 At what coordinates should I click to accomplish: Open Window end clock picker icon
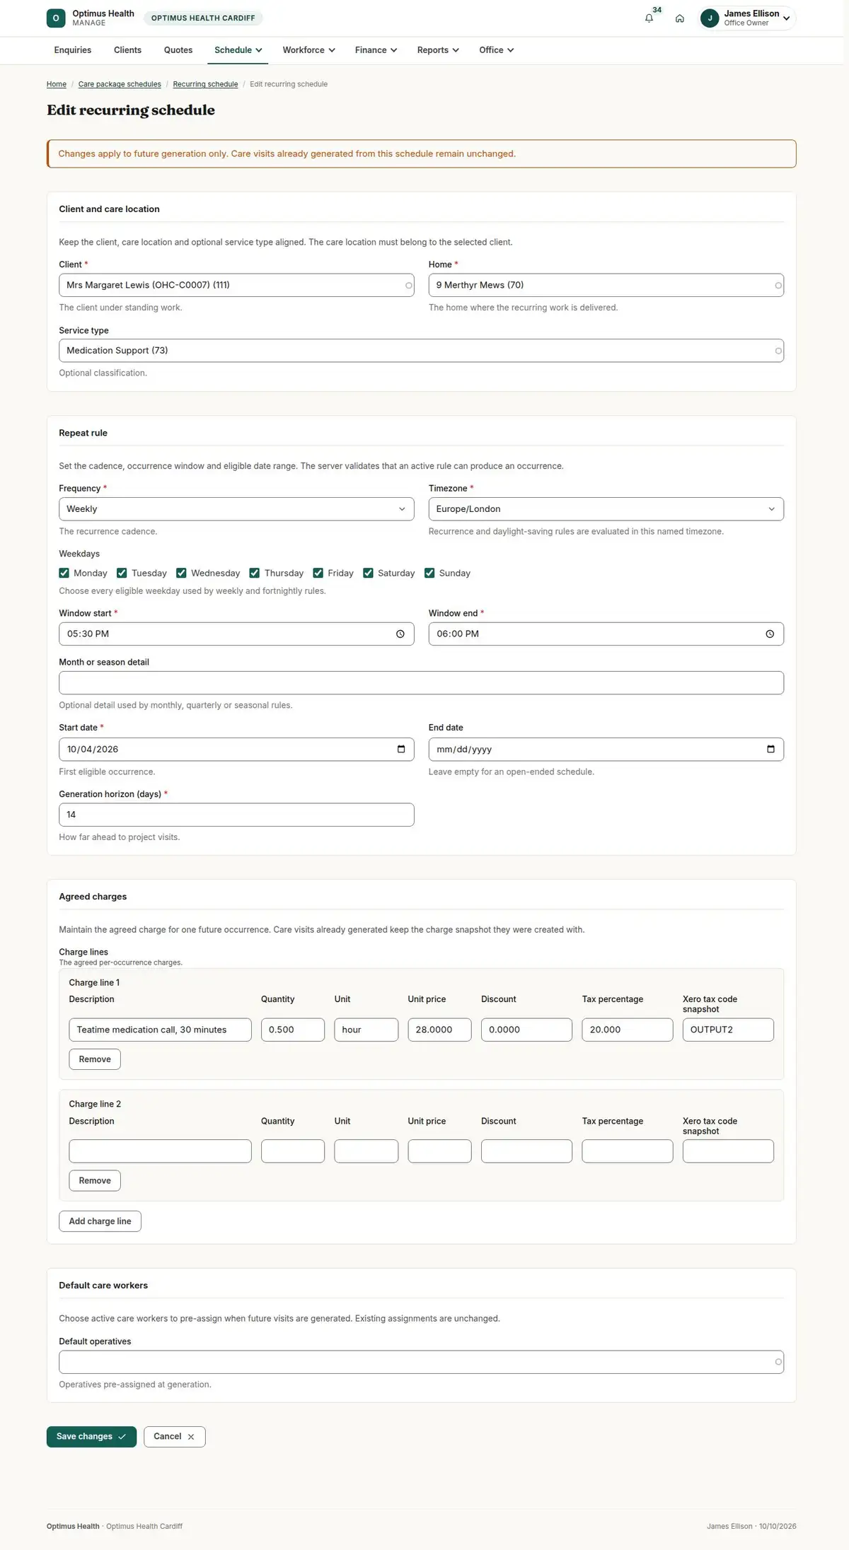pos(770,634)
